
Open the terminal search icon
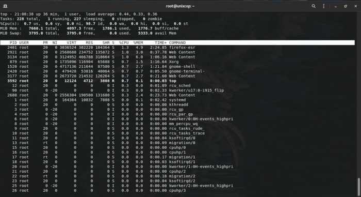(314, 6)
